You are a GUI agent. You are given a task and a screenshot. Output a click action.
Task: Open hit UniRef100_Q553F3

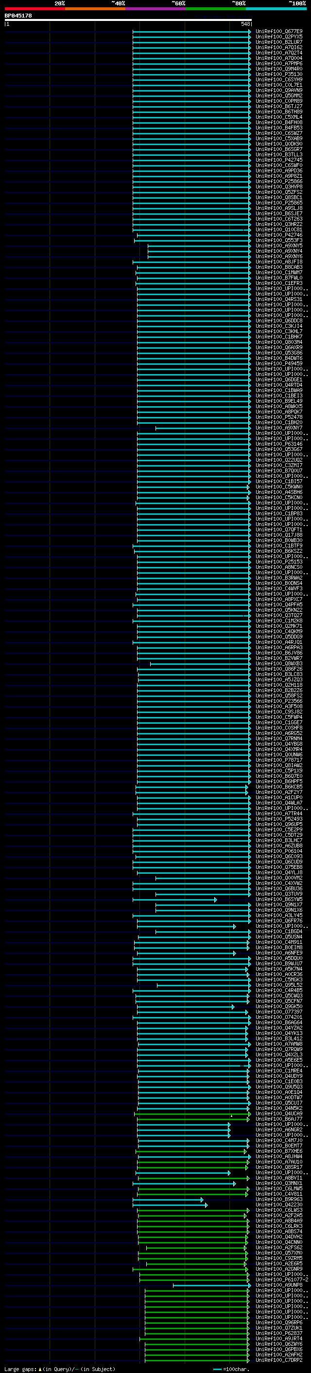click(278, 241)
